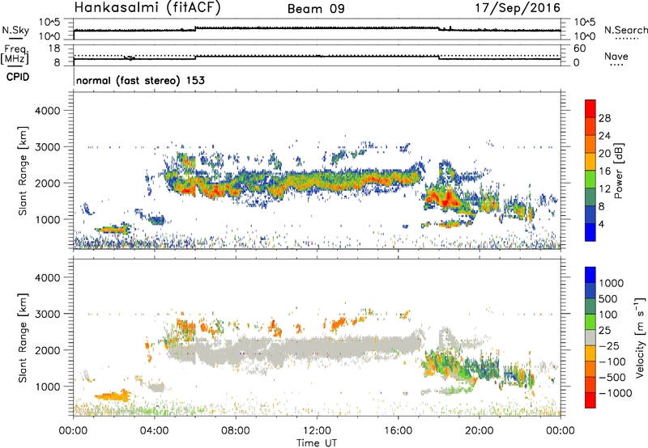Click the velocity colorbar segment between 100 and 500
This screenshot has width=648, height=448.
[x=590, y=306]
